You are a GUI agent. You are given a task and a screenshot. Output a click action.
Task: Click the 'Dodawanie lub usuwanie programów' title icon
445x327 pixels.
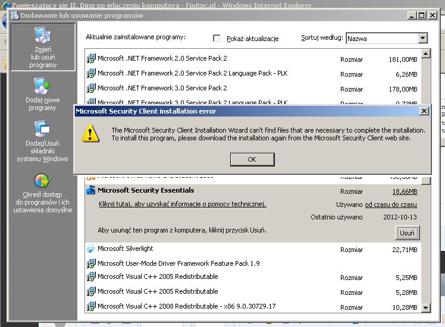click(x=15, y=15)
